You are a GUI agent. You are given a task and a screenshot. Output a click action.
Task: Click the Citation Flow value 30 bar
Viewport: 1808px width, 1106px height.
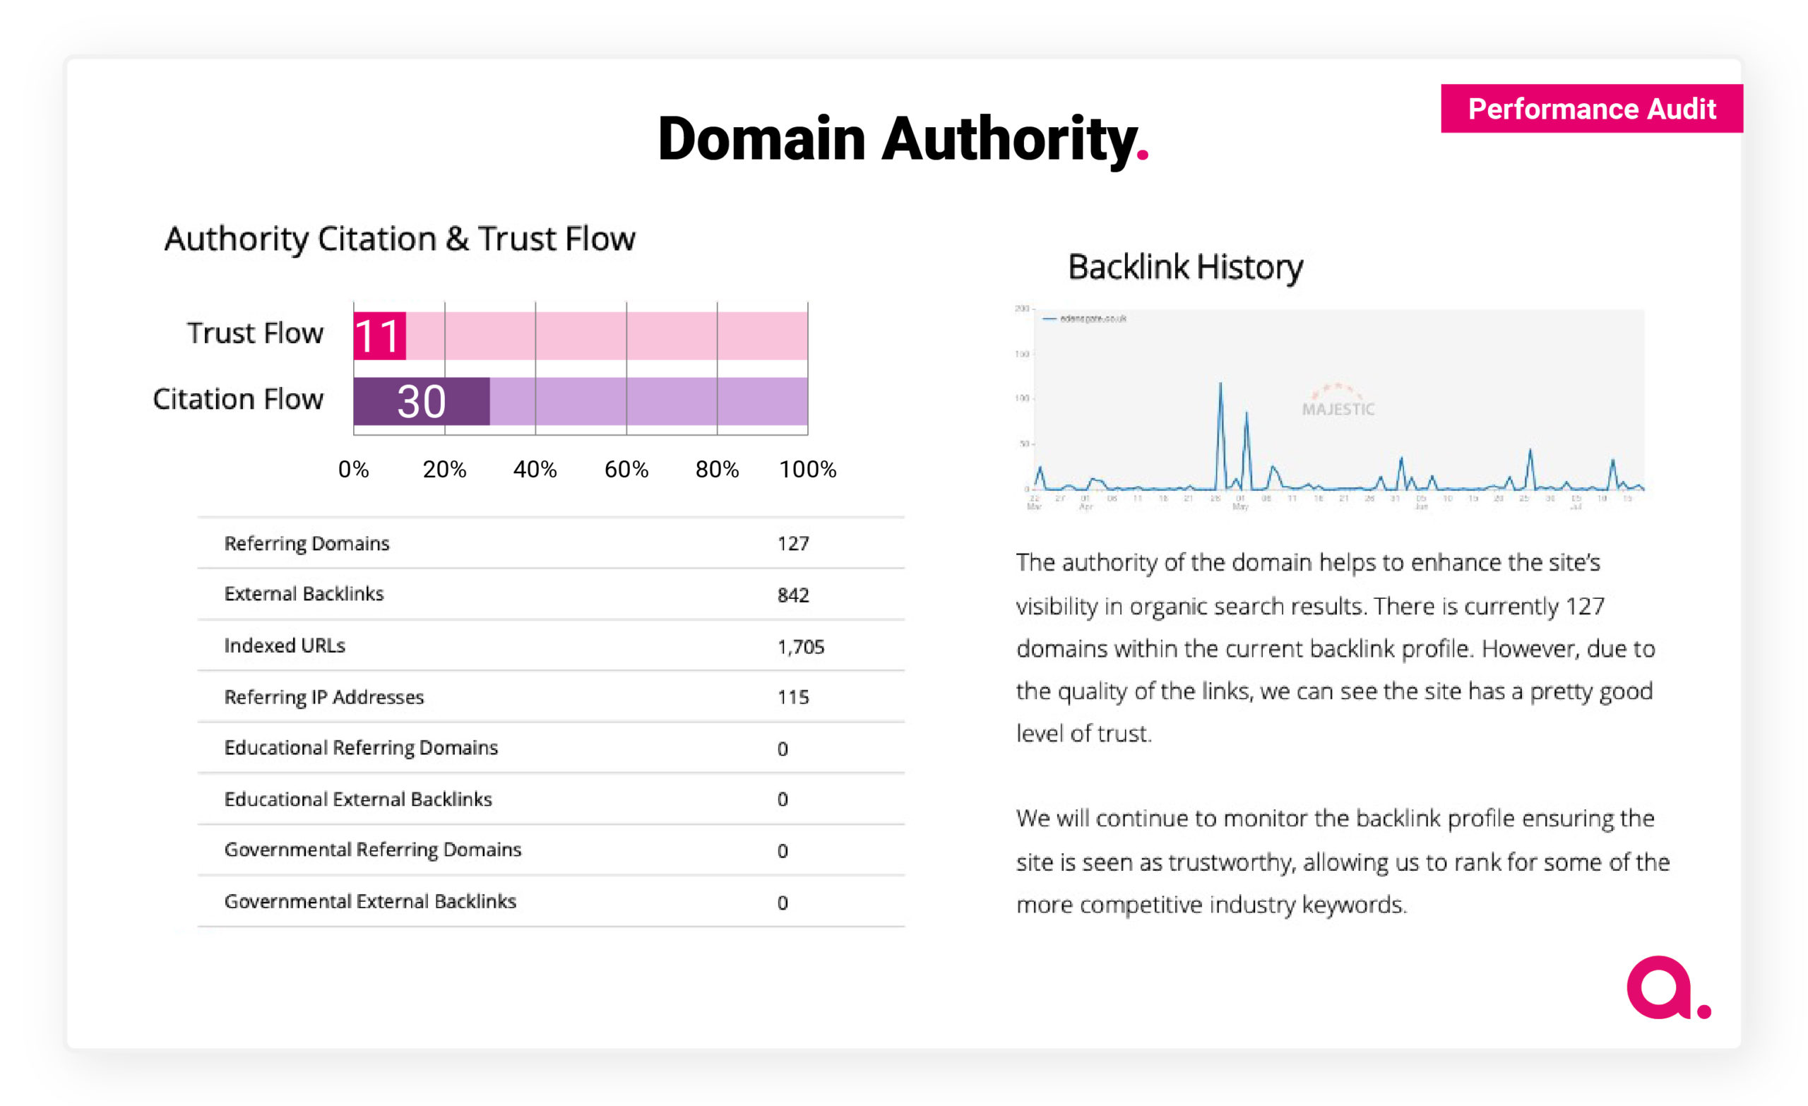point(421,401)
